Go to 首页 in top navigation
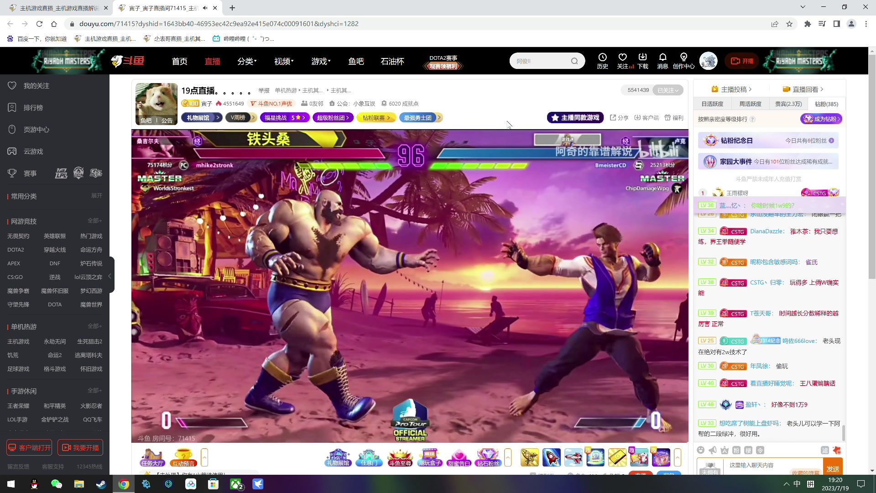 [179, 61]
